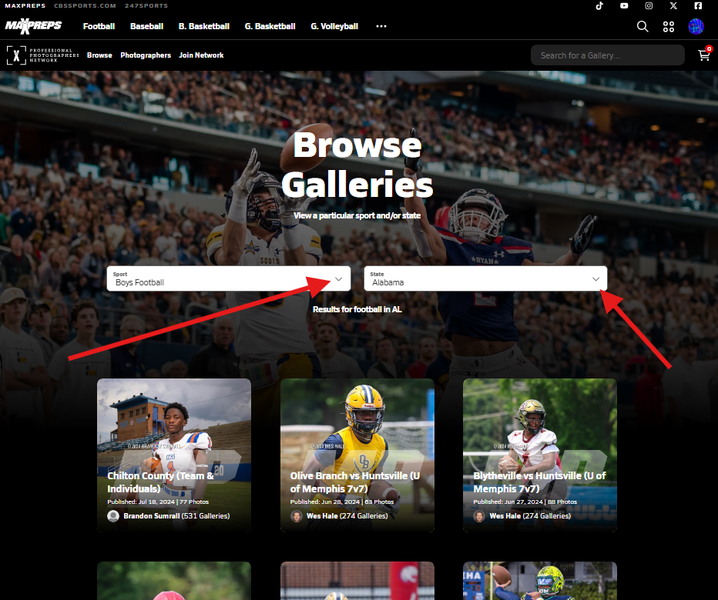Click 'Published: Jun 28, 2024 | 63 Photos' text
The image size is (718, 600).
tap(342, 502)
